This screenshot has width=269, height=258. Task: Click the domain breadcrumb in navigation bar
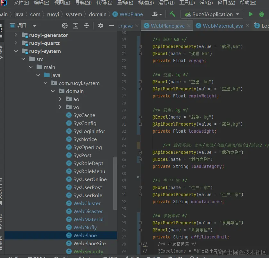pos(97,14)
